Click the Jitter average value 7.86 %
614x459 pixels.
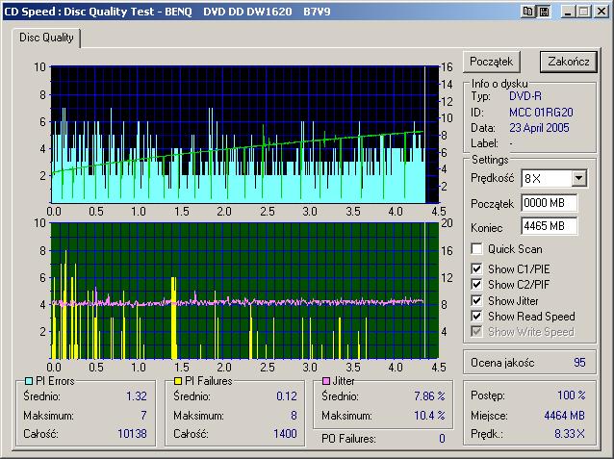pos(429,395)
